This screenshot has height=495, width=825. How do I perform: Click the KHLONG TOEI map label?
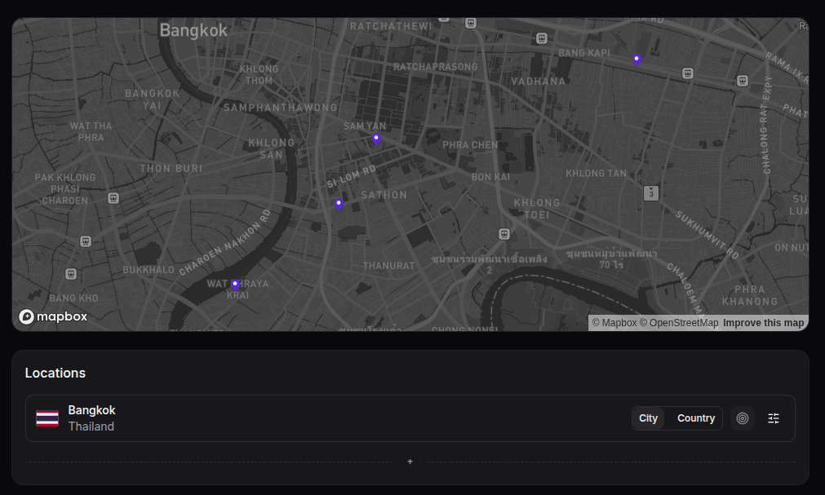point(537,209)
